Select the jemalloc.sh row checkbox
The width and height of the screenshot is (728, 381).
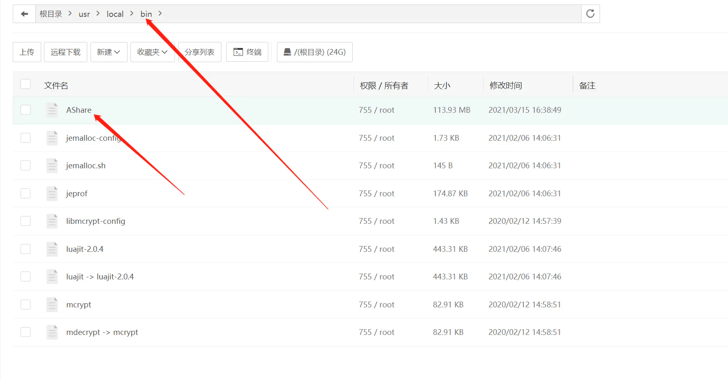click(x=26, y=165)
